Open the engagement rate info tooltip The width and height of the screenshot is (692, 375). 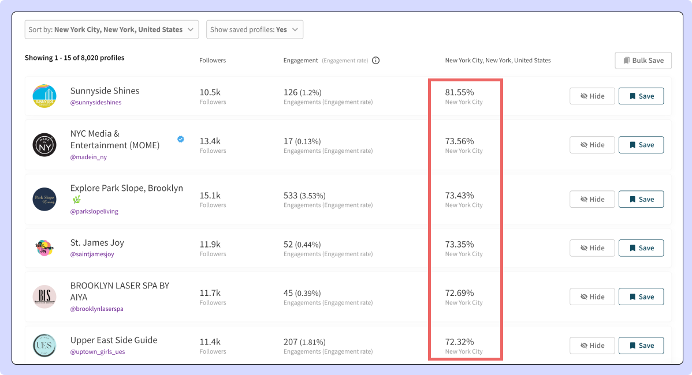tap(375, 60)
